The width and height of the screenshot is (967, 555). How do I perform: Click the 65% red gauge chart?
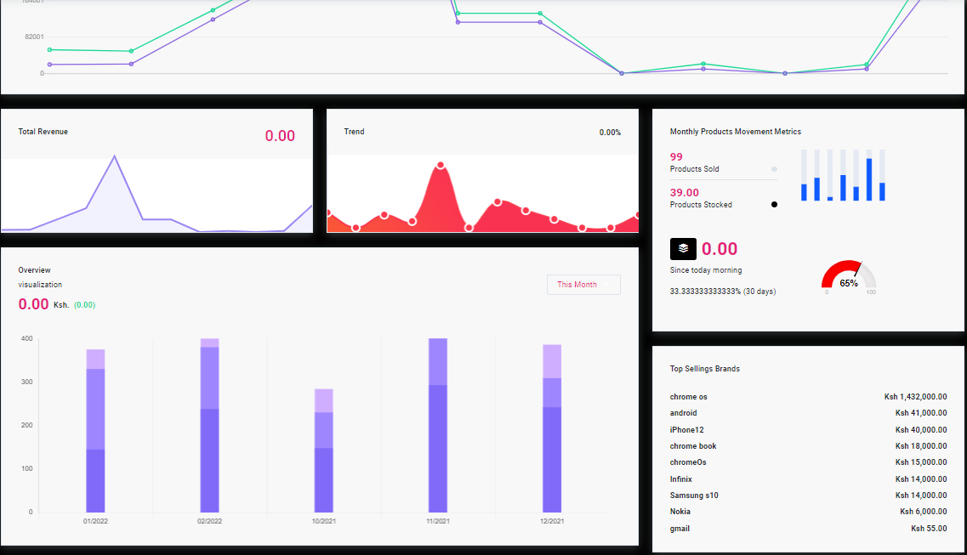point(848,278)
